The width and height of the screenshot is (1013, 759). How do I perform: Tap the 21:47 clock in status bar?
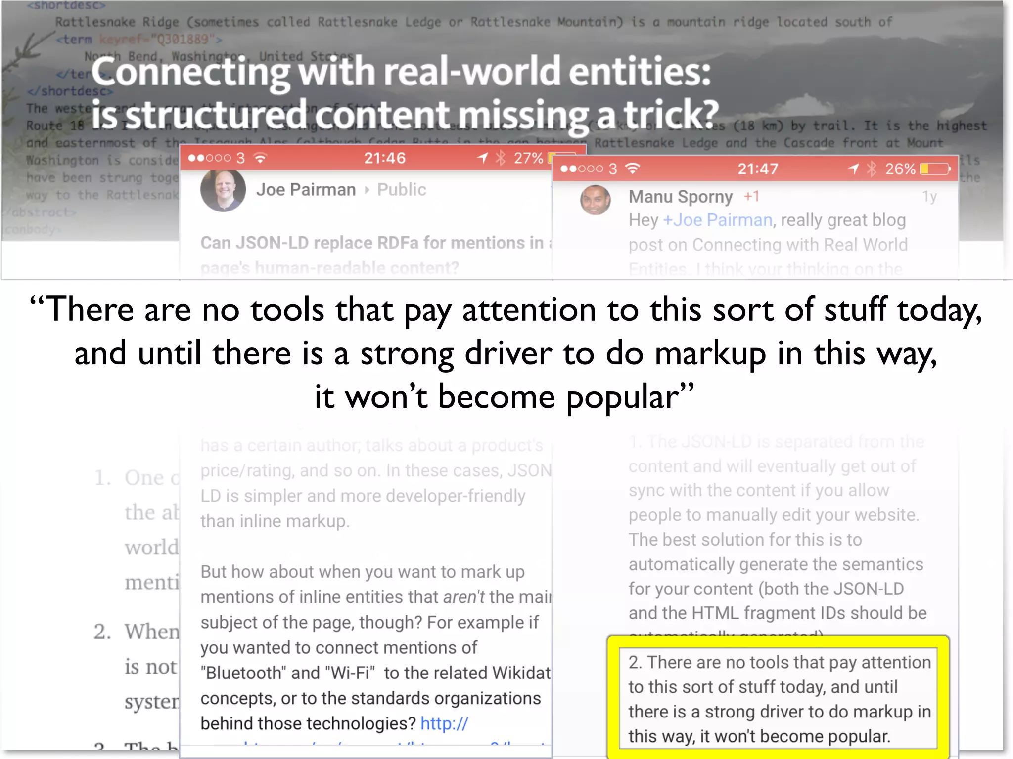tap(758, 169)
